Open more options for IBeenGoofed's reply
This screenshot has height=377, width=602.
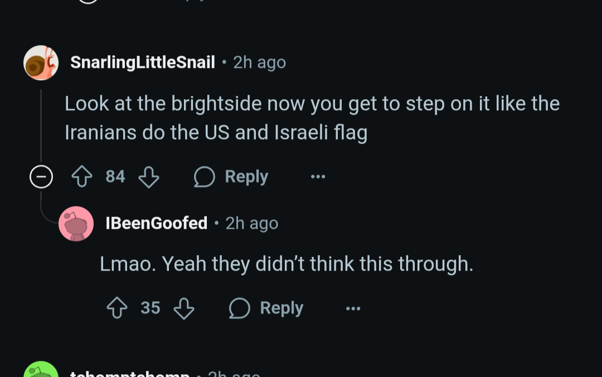pyautogui.click(x=353, y=309)
